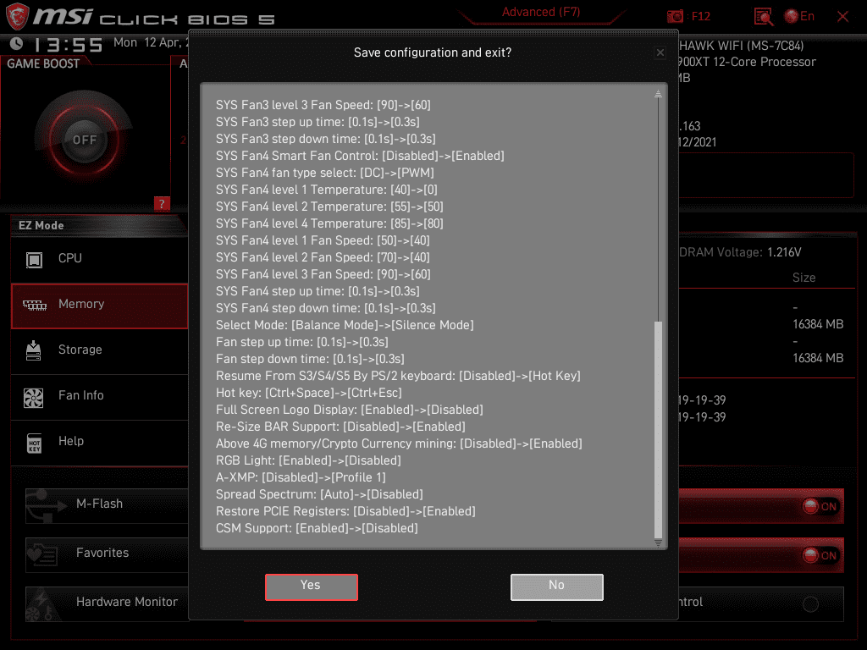Open the Memory section in EZ Mode
867x650 pixels.
click(100, 306)
